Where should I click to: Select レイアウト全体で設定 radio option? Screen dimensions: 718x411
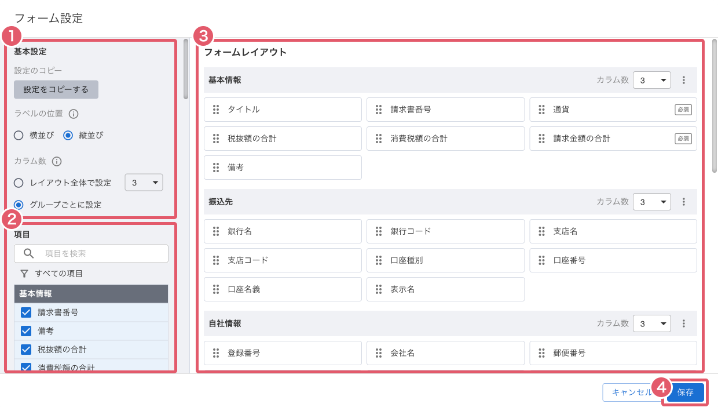[19, 183]
